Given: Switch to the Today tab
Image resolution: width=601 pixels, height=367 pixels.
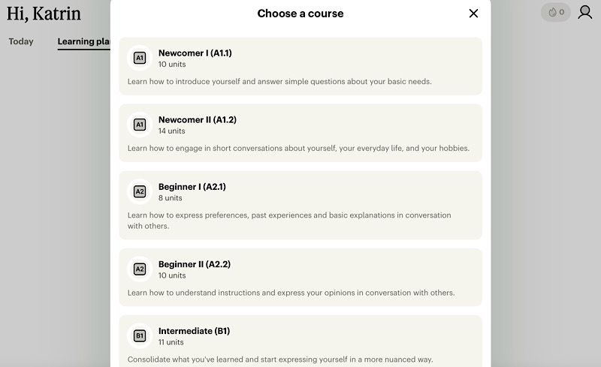Looking at the screenshot, I should [x=21, y=41].
